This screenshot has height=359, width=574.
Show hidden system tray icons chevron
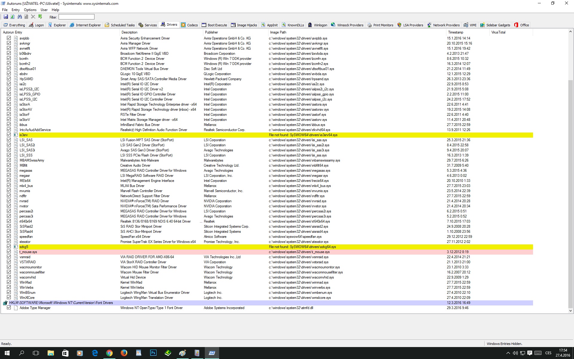[508, 353]
